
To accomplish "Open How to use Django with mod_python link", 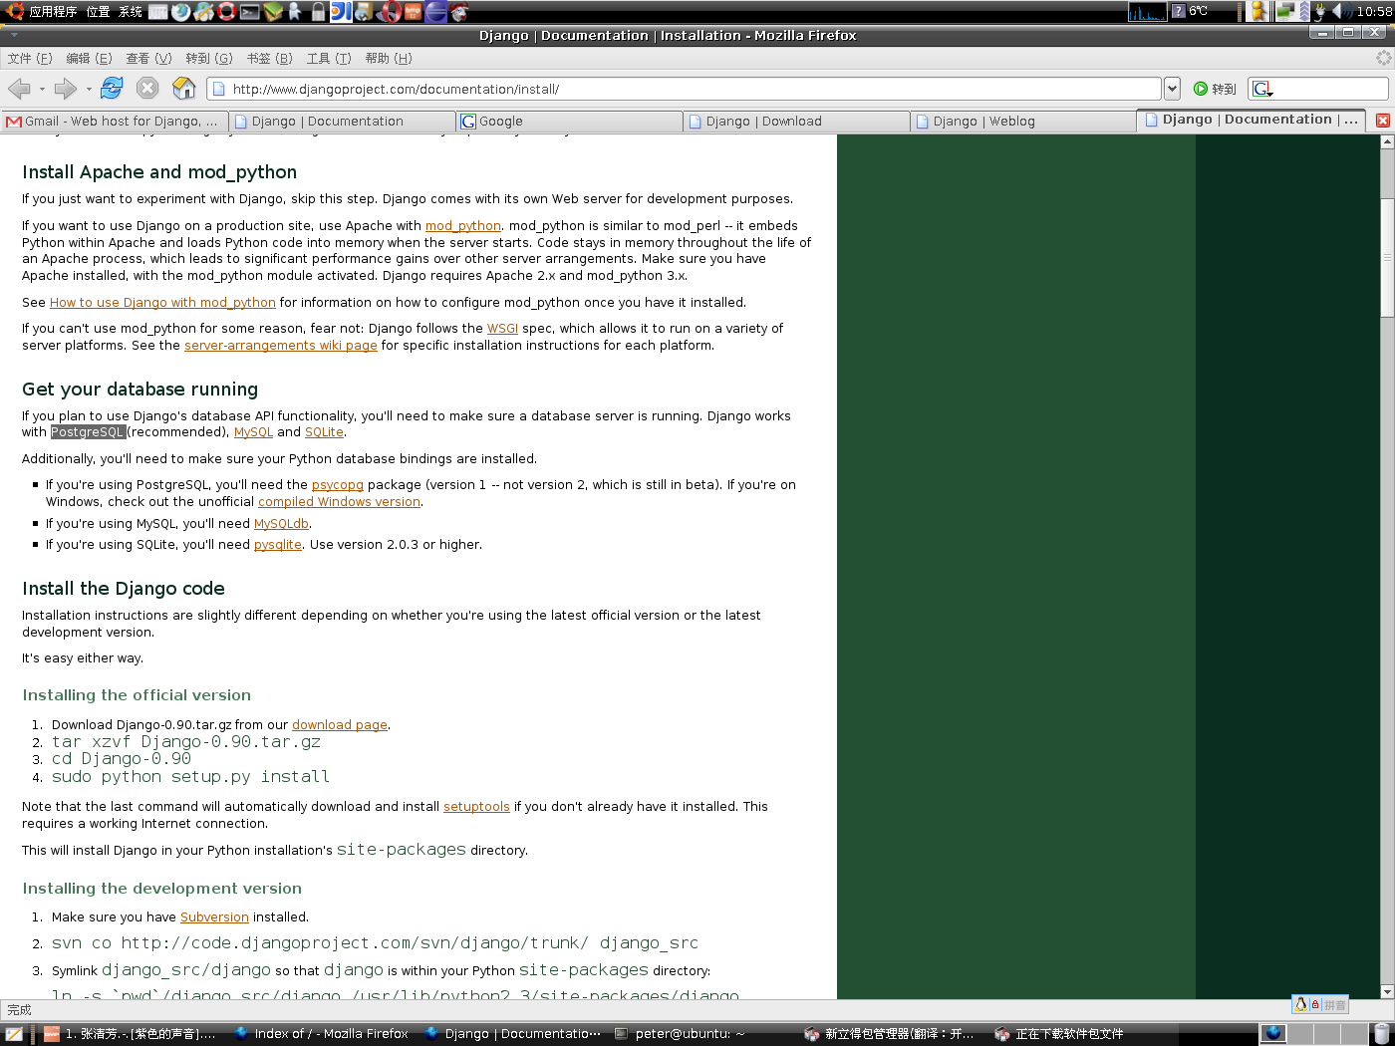I will coord(162,303).
